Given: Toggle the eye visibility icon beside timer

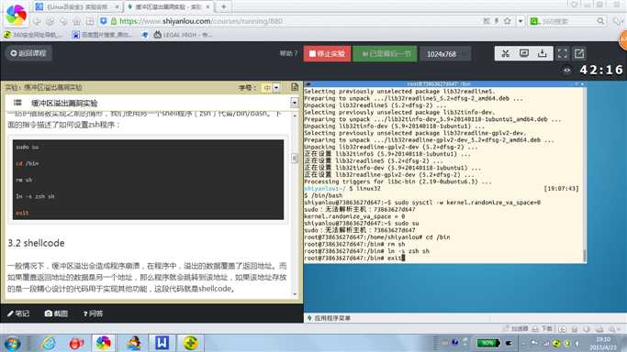Looking at the screenshot, I should coord(567,71).
